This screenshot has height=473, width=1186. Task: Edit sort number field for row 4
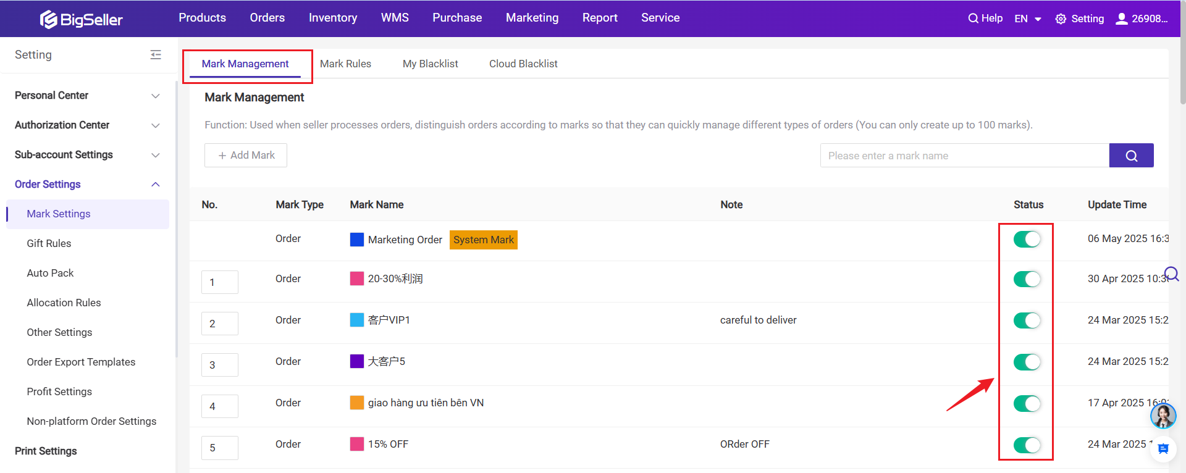click(x=220, y=406)
